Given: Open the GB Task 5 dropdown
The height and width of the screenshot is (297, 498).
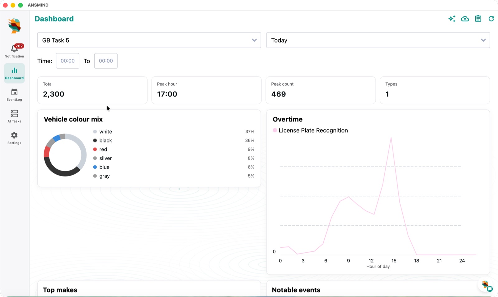Looking at the screenshot, I should [x=149, y=40].
